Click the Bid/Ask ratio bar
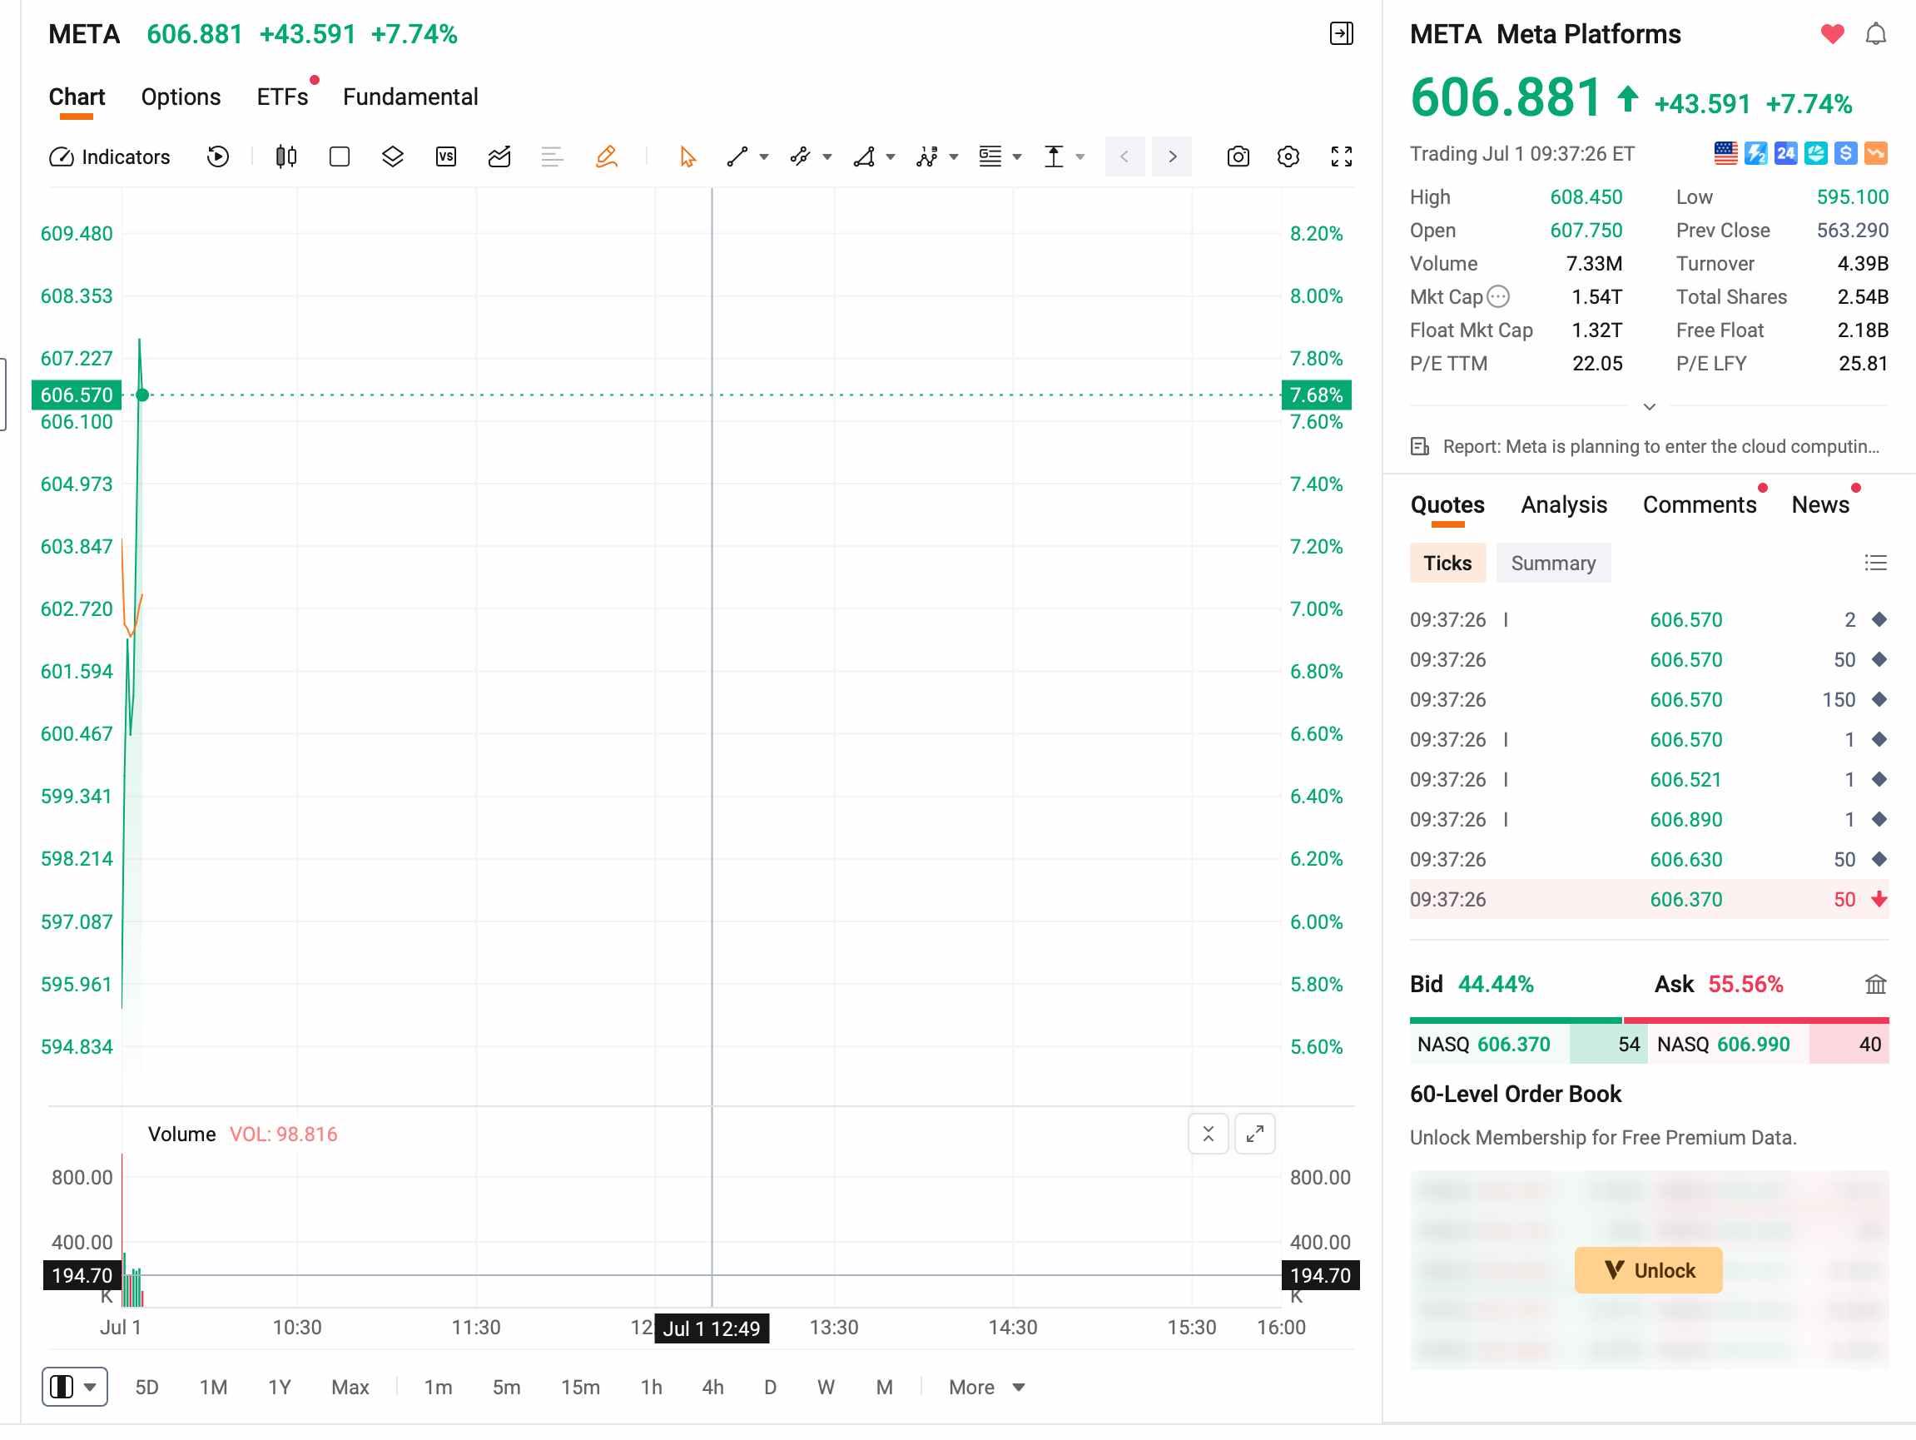 [1648, 1020]
